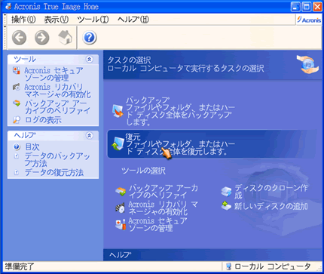Maximize the Acronis True Image window
Viewport: 324px width, 274px height.
click(307, 7)
